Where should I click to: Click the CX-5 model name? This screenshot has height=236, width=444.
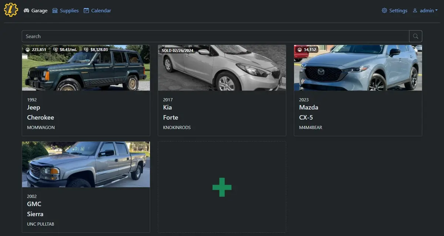click(x=306, y=117)
